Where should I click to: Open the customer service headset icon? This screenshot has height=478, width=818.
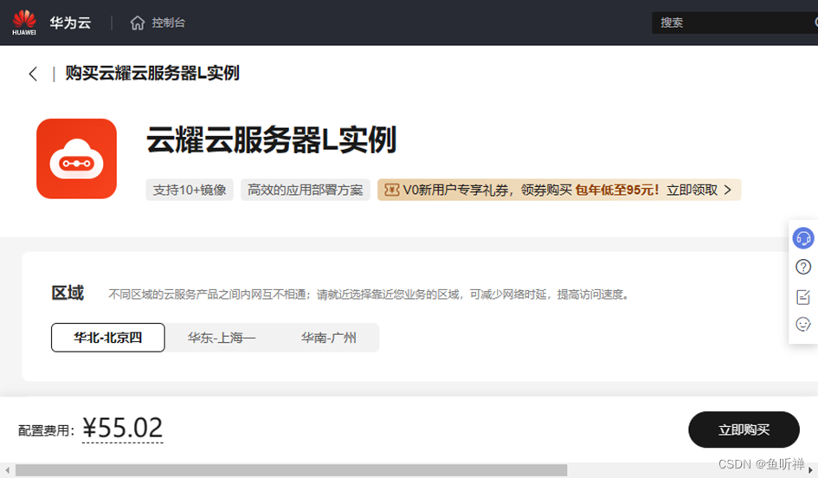(x=803, y=238)
